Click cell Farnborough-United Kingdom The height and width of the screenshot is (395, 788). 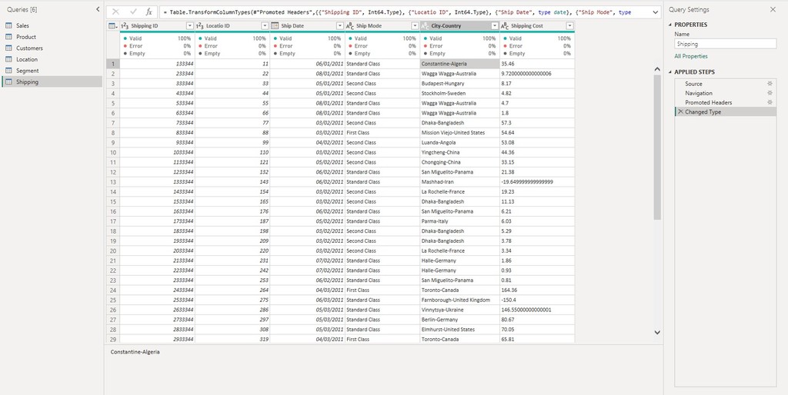click(x=460, y=300)
